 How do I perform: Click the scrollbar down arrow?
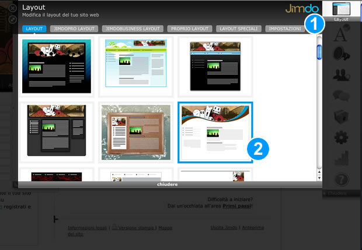click(x=319, y=178)
